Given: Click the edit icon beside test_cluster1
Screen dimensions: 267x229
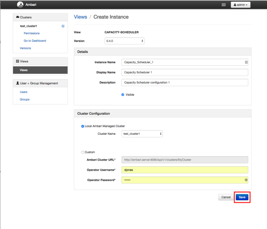Looking at the screenshot, I should click(x=63, y=26).
